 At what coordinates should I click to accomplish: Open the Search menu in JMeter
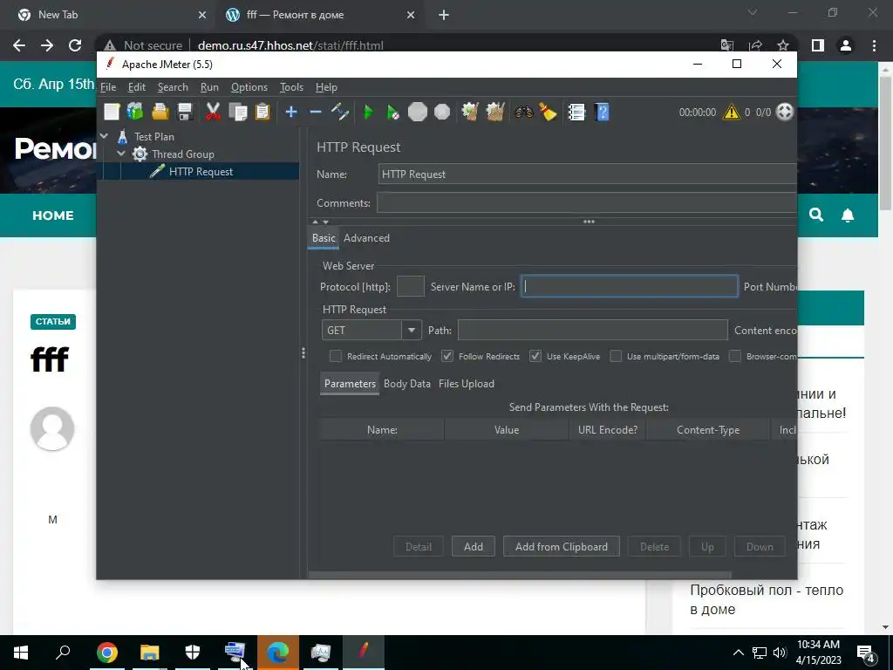173,87
